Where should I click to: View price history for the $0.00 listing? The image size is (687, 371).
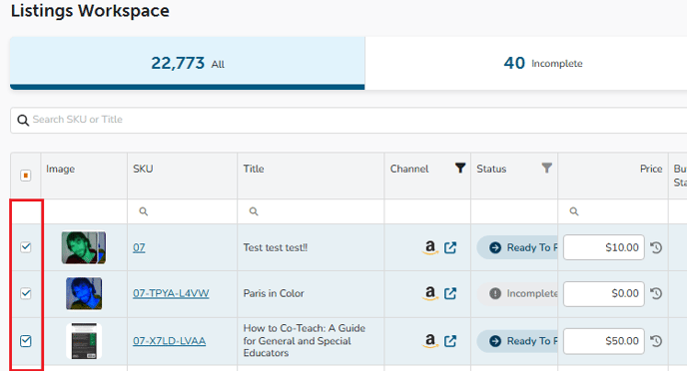click(x=656, y=293)
